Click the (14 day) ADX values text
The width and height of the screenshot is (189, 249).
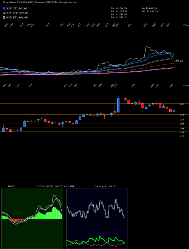pos(105,186)
